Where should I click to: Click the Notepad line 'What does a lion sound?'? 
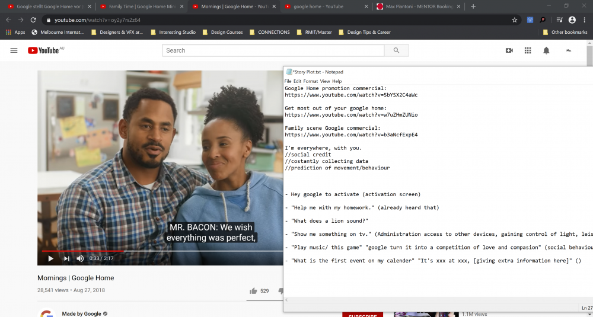pyautogui.click(x=326, y=220)
